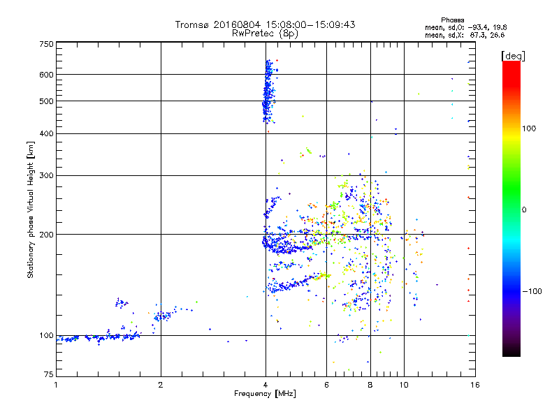Click the x-axis tick label '8'
This screenshot has height=419, width=559.
(x=370, y=385)
